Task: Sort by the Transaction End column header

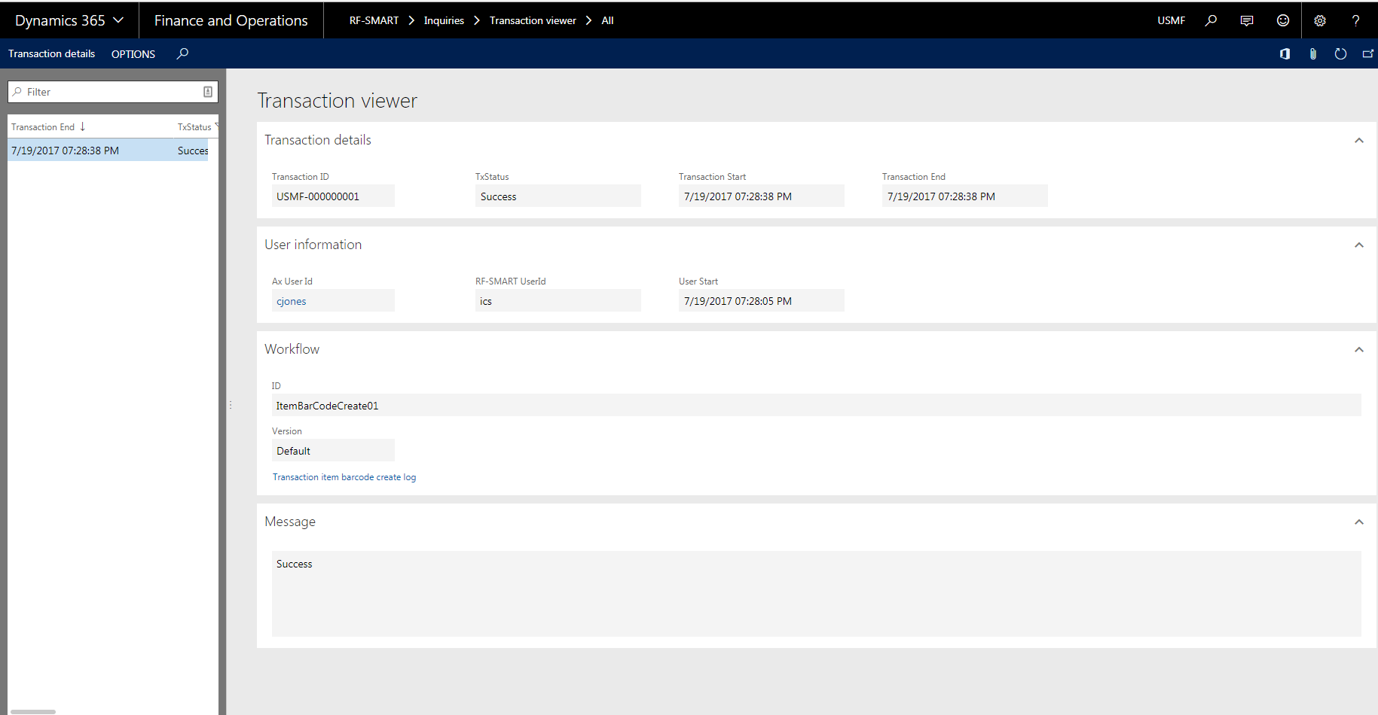Action: [x=48, y=126]
